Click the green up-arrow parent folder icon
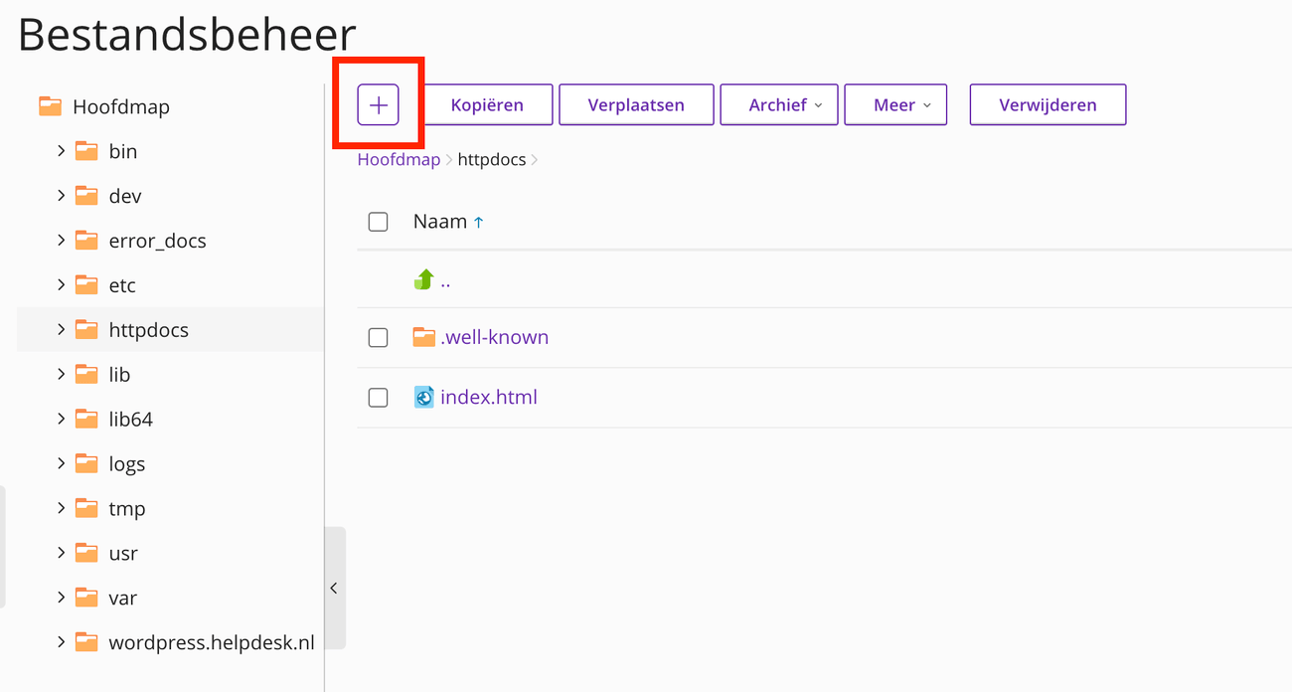Image resolution: width=1292 pixels, height=692 pixels. (x=423, y=280)
